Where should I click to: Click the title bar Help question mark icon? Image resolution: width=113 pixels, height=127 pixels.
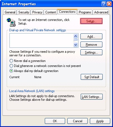pyautogui.click(x=104, y=4)
